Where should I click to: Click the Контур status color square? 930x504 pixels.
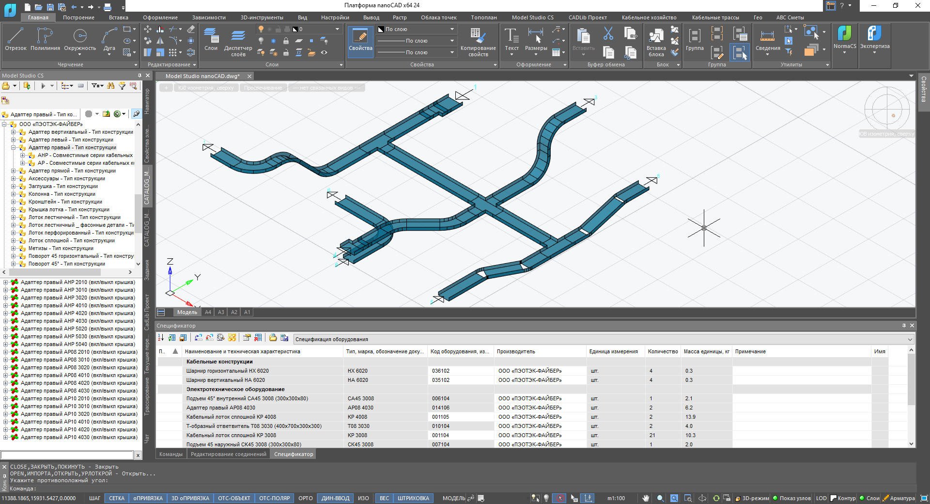tap(833, 498)
